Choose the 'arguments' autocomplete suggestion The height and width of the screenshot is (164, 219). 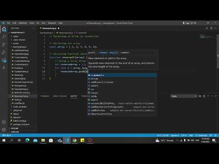point(122,75)
